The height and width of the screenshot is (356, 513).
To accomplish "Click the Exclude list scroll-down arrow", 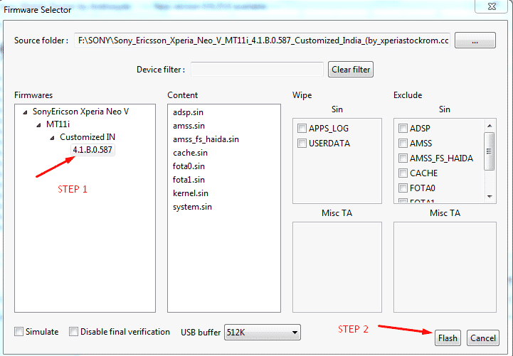I will 490,197.
